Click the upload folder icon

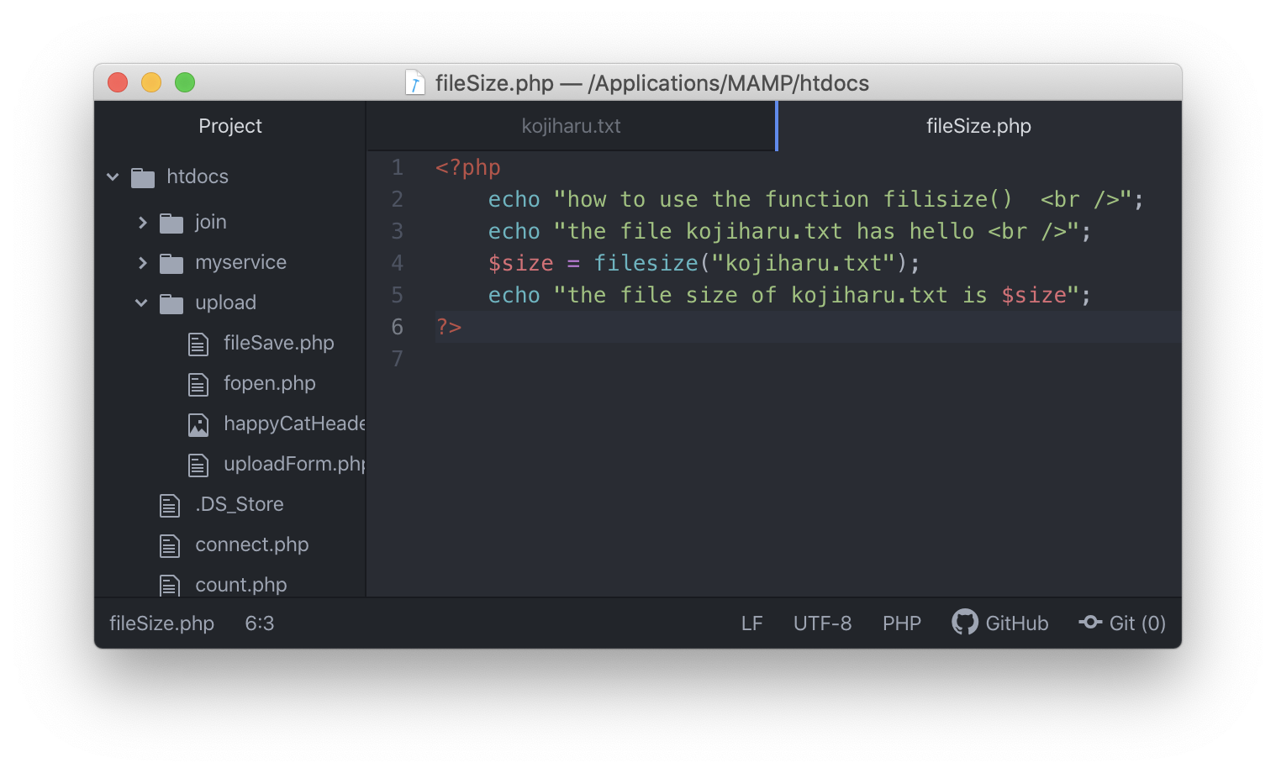(171, 303)
